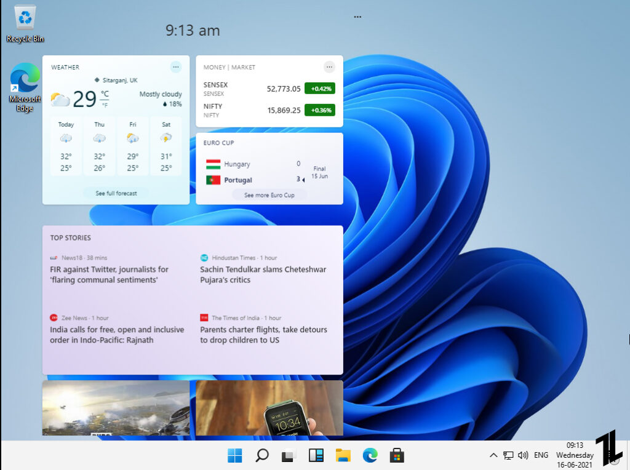Open volume control tray icon
Screen dimensions: 630x470
[523, 455]
